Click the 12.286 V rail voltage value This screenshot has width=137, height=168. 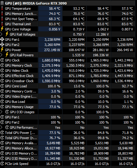click(102, 34)
